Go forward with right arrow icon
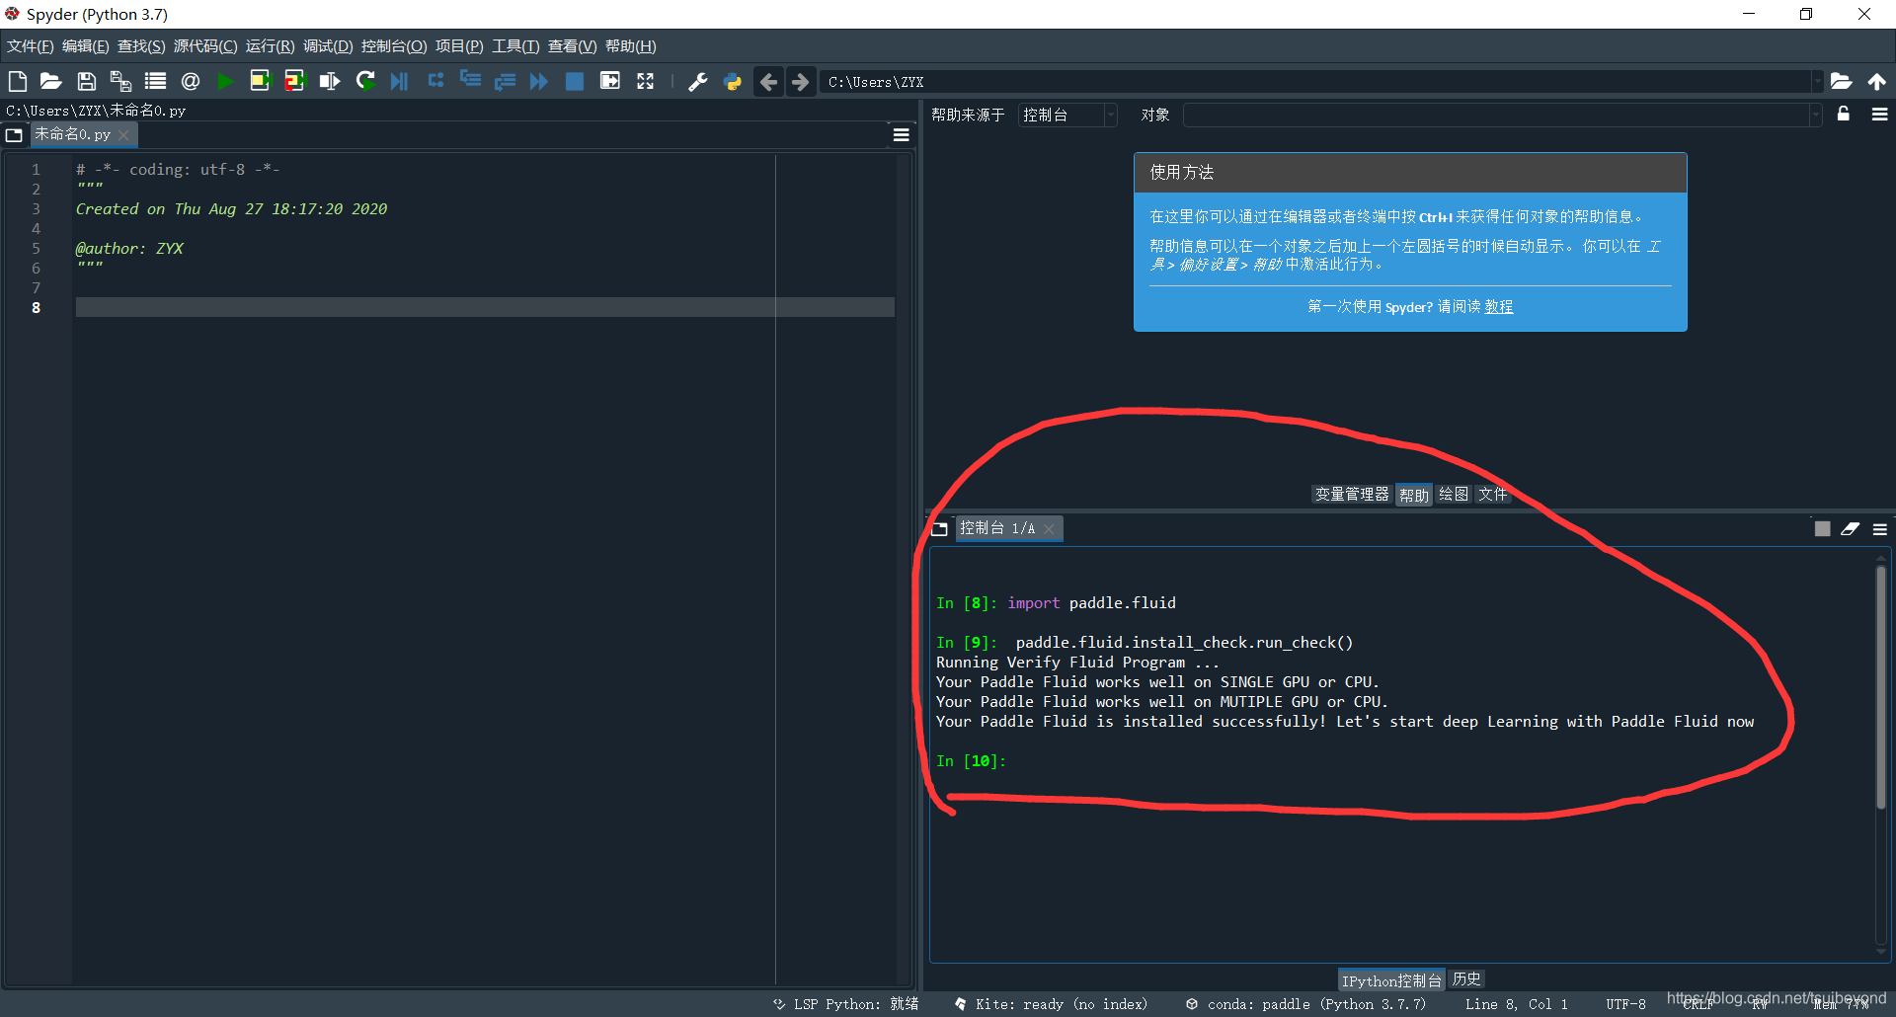The width and height of the screenshot is (1896, 1017). [x=801, y=82]
